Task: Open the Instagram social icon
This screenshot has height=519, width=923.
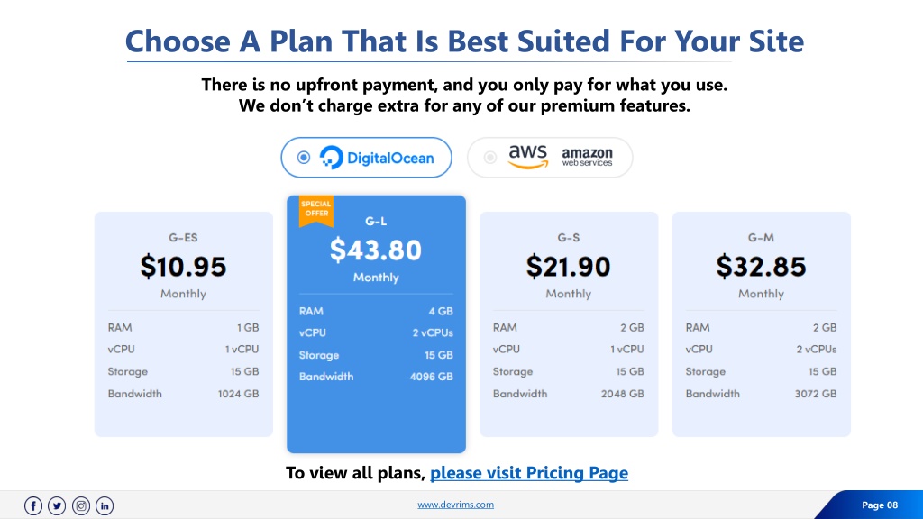Action: point(81,505)
